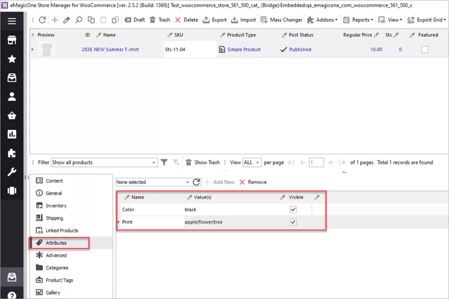Screen dimensions: 449x299
Task: Open the Show all products filter dropdown
Action: [154, 162]
